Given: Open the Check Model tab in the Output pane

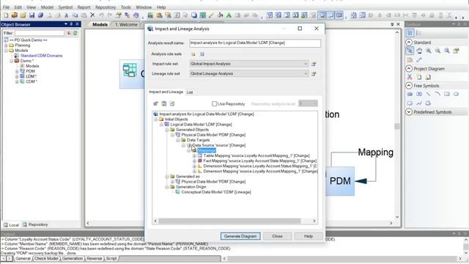Looking at the screenshot, I should (x=46, y=258).
